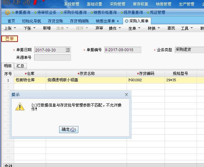Screen dimensions: 204x167
Task: Close the 采购入库单 tab via its X icon
Action: click(x=126, y=21)
